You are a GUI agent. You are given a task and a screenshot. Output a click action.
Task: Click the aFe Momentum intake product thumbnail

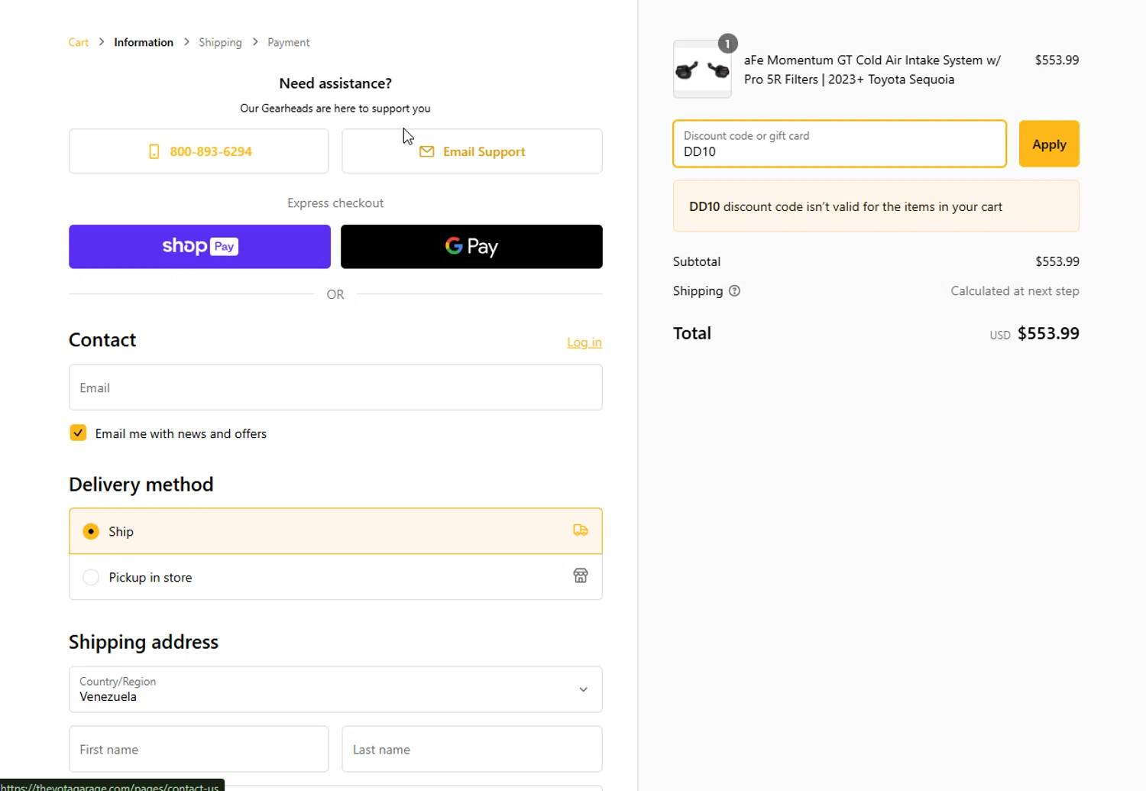point(701,70)
